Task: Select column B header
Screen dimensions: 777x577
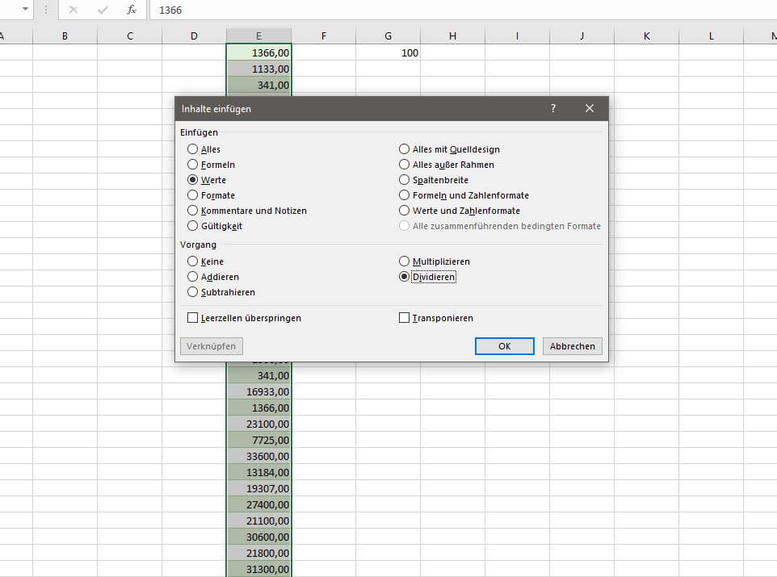Action: tap(65, 36)
